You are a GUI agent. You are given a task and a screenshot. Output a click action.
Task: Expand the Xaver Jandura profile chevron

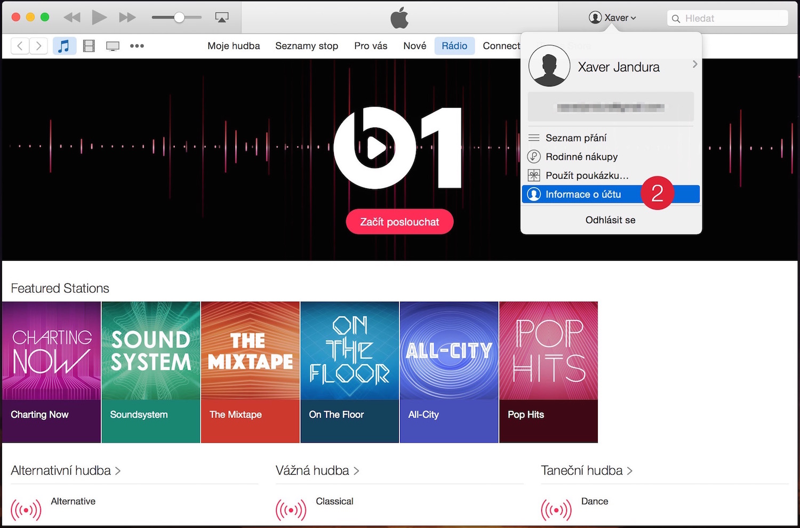click(x=694, y=65)
